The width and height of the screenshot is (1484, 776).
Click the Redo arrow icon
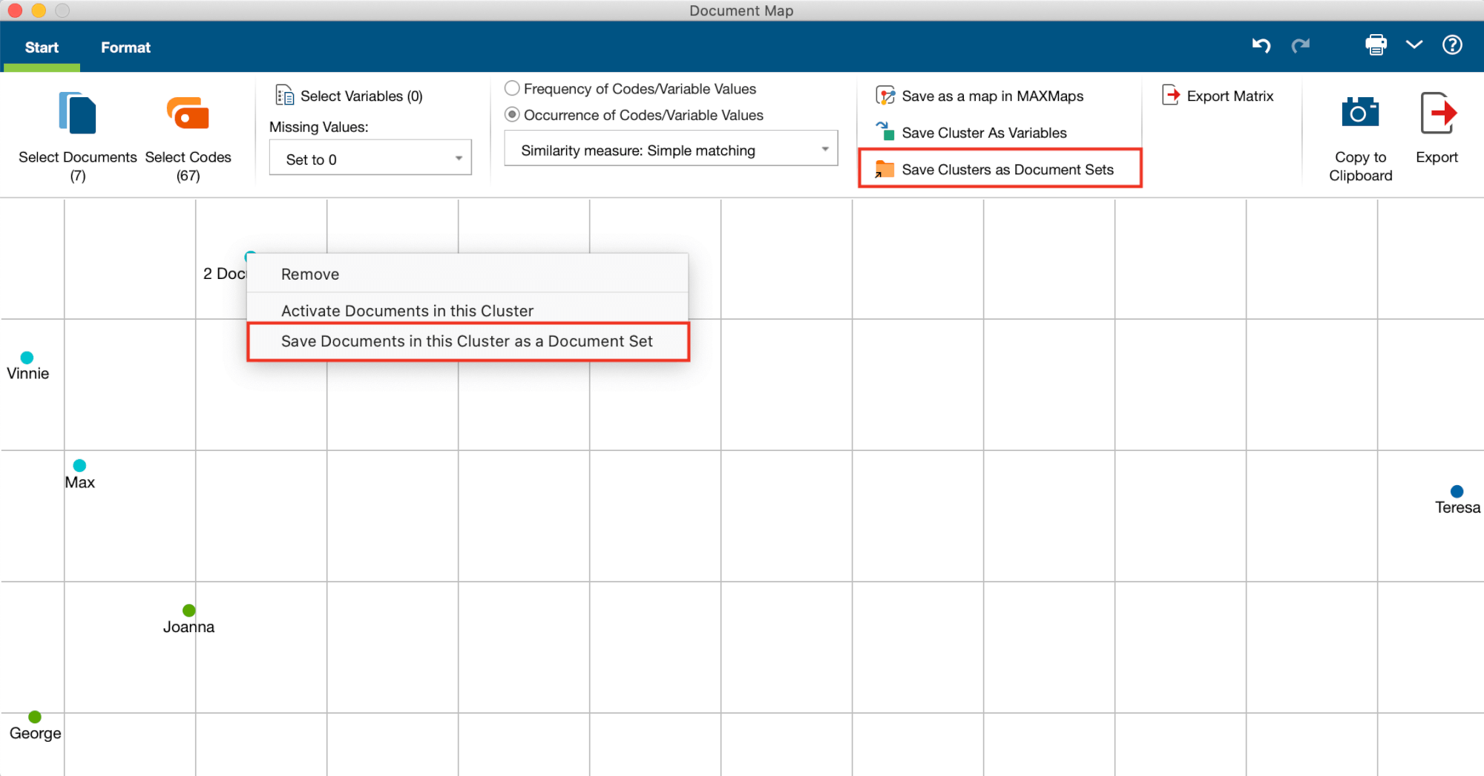[x=1301, y=46]
